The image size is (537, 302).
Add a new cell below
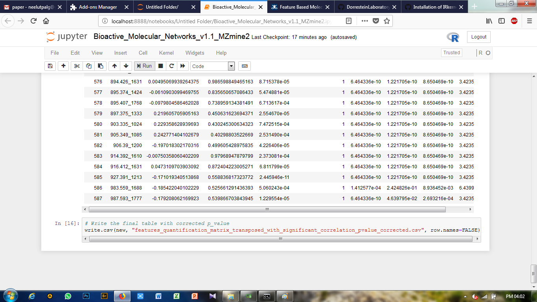coord(63,66)
